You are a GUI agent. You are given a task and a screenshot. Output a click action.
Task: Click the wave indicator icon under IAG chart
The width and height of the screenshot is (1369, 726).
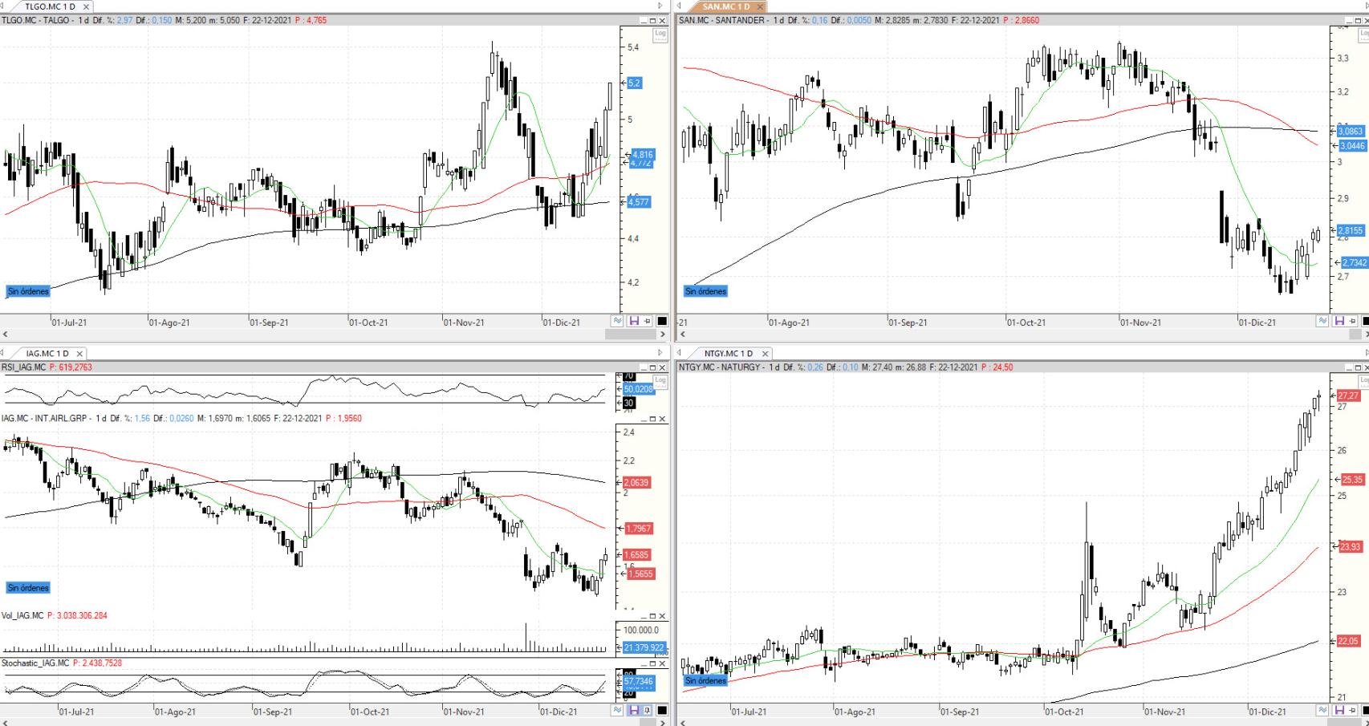point(617,710)
